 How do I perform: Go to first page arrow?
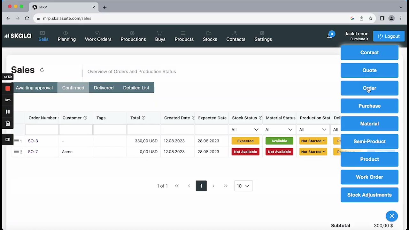177,186
